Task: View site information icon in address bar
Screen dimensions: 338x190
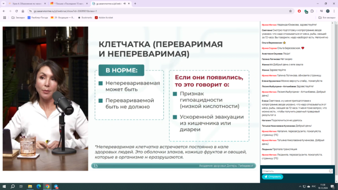Action: click(31, 11)
